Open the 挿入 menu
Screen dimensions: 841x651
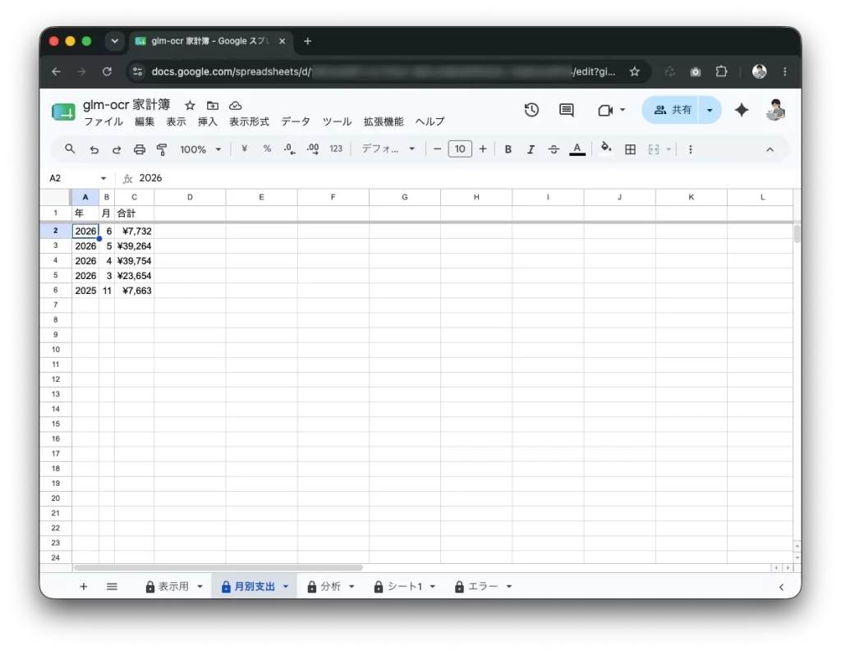pos(208,121)
